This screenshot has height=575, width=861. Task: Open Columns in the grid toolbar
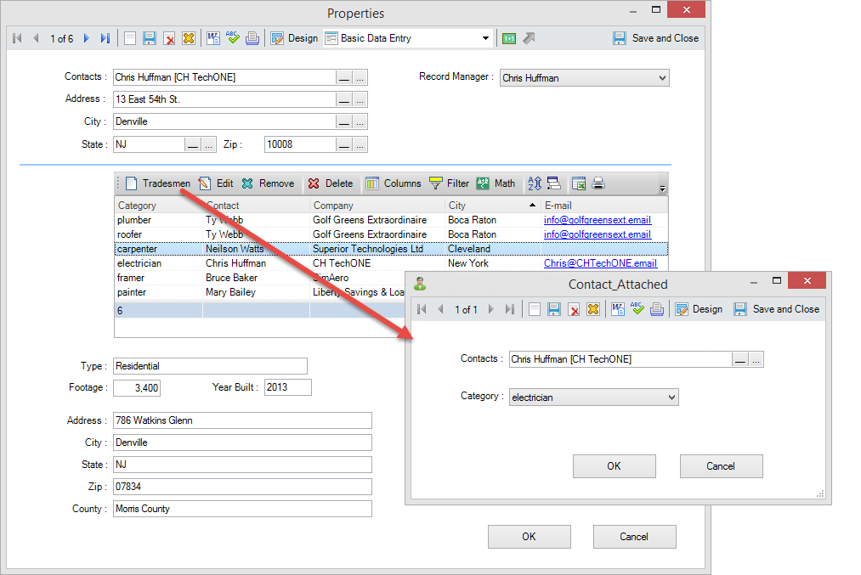click(394, 183)
